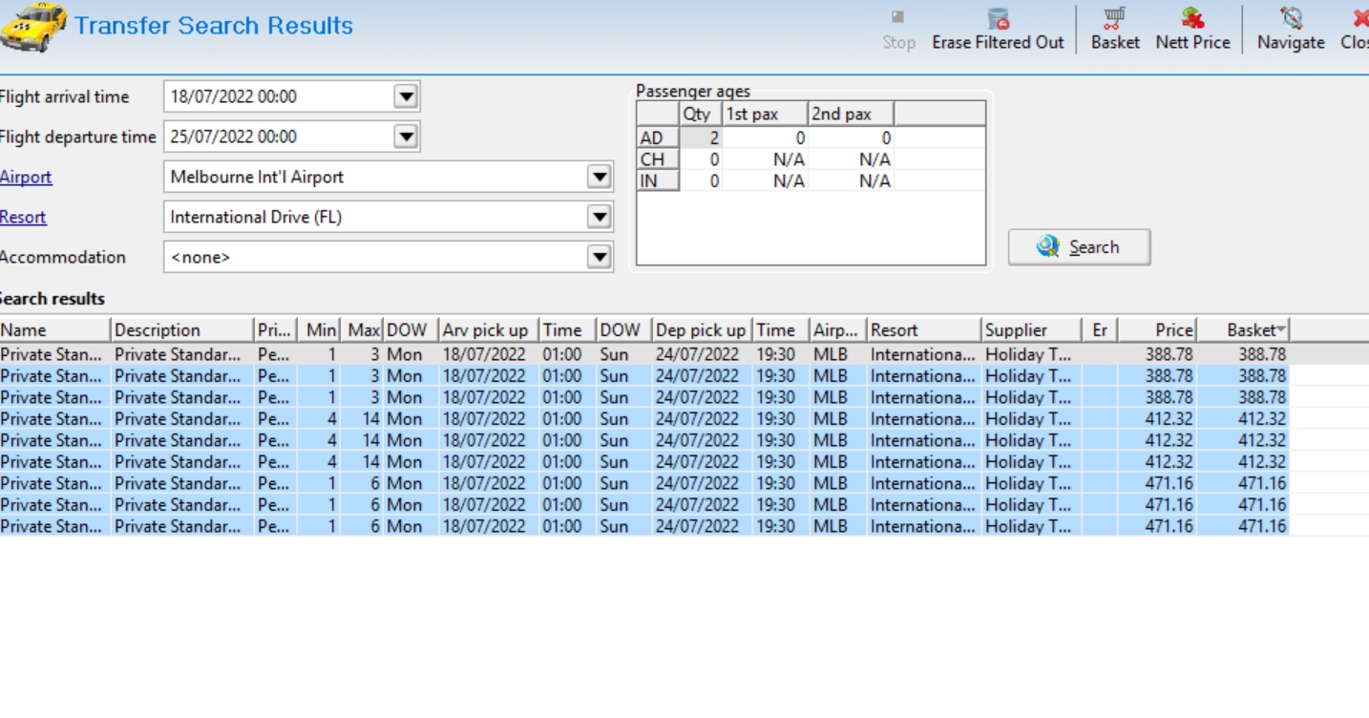This screenshot has width=1369, height=718.
Task: Click the 2nd pax column header
Action: (852, 114)
